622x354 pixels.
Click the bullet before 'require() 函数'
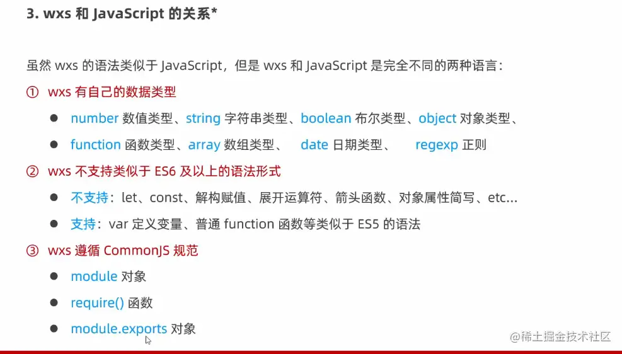pyautogui.click(x=54, y=302)
